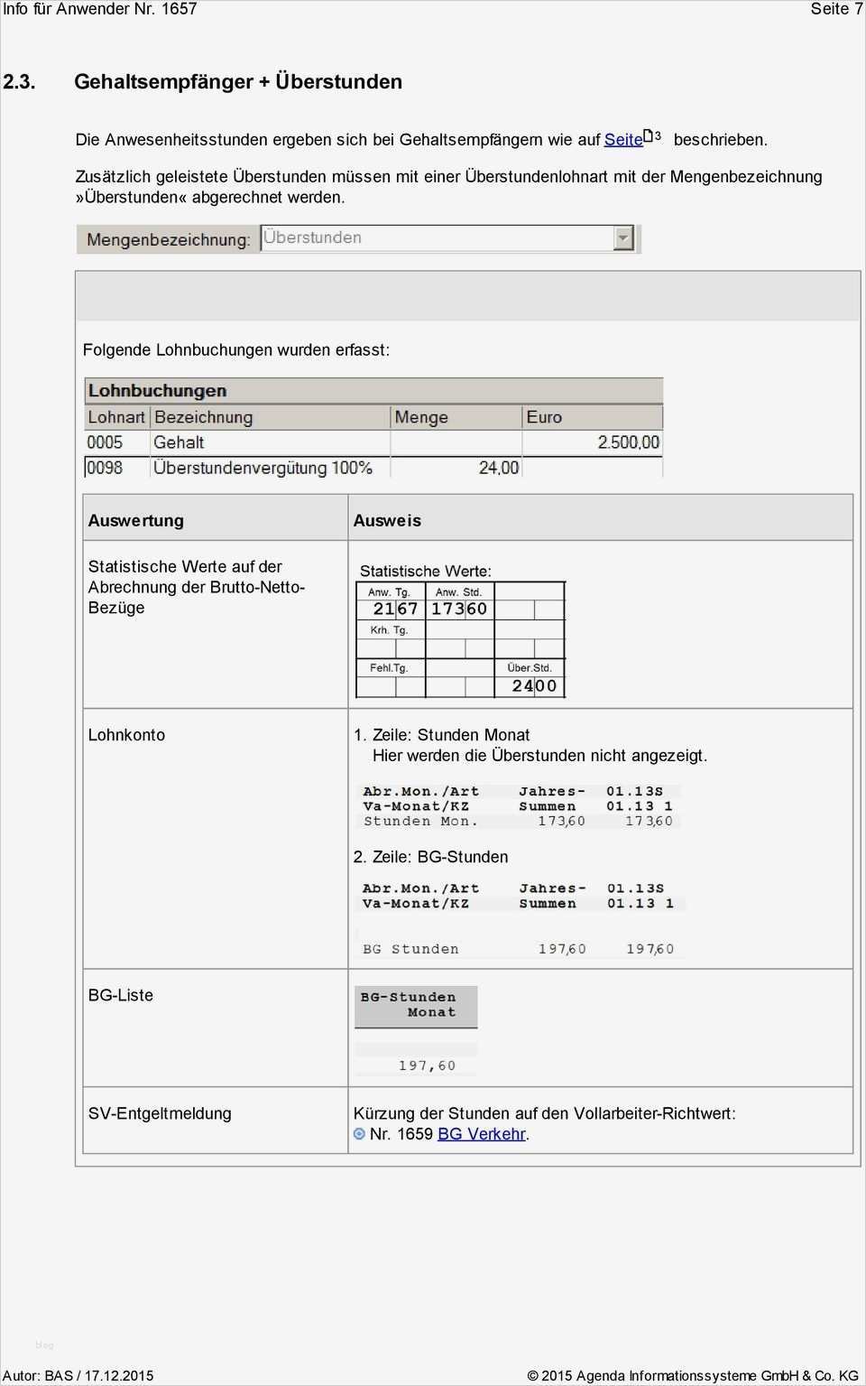Image resolution: width=866 pixels, height=1386 pixels.
Task: Click the Mengenbezeichnung field label
Action: pyautogui.click(x=168, y=239)
